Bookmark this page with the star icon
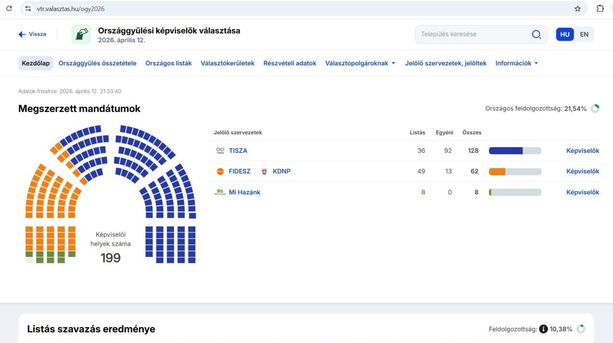The height and width of the screenshot is (343, 613). (x=577, y=8)
